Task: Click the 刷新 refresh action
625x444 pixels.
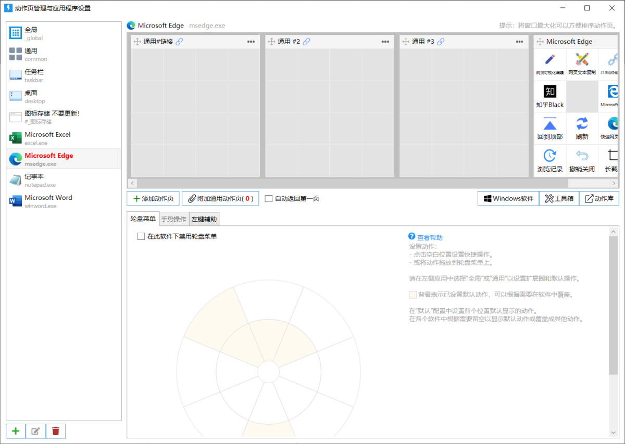Action: click(582, 129)
